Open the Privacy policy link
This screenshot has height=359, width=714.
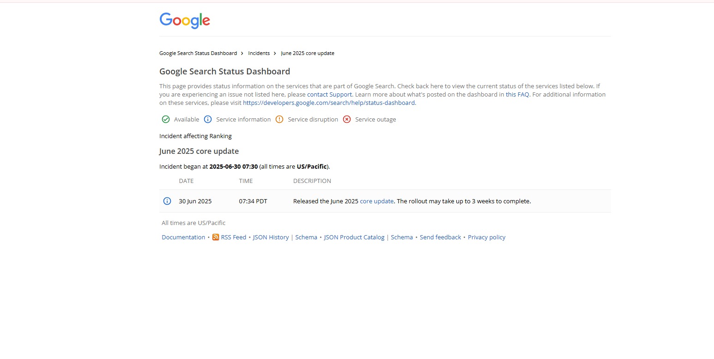tap(487, 237)
